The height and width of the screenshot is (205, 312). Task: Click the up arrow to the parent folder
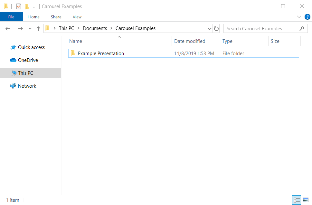[x=38, y=29]
